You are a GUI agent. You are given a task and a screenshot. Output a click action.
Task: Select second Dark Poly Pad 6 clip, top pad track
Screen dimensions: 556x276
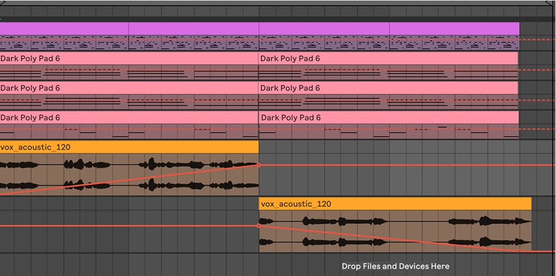coord(388,59)
